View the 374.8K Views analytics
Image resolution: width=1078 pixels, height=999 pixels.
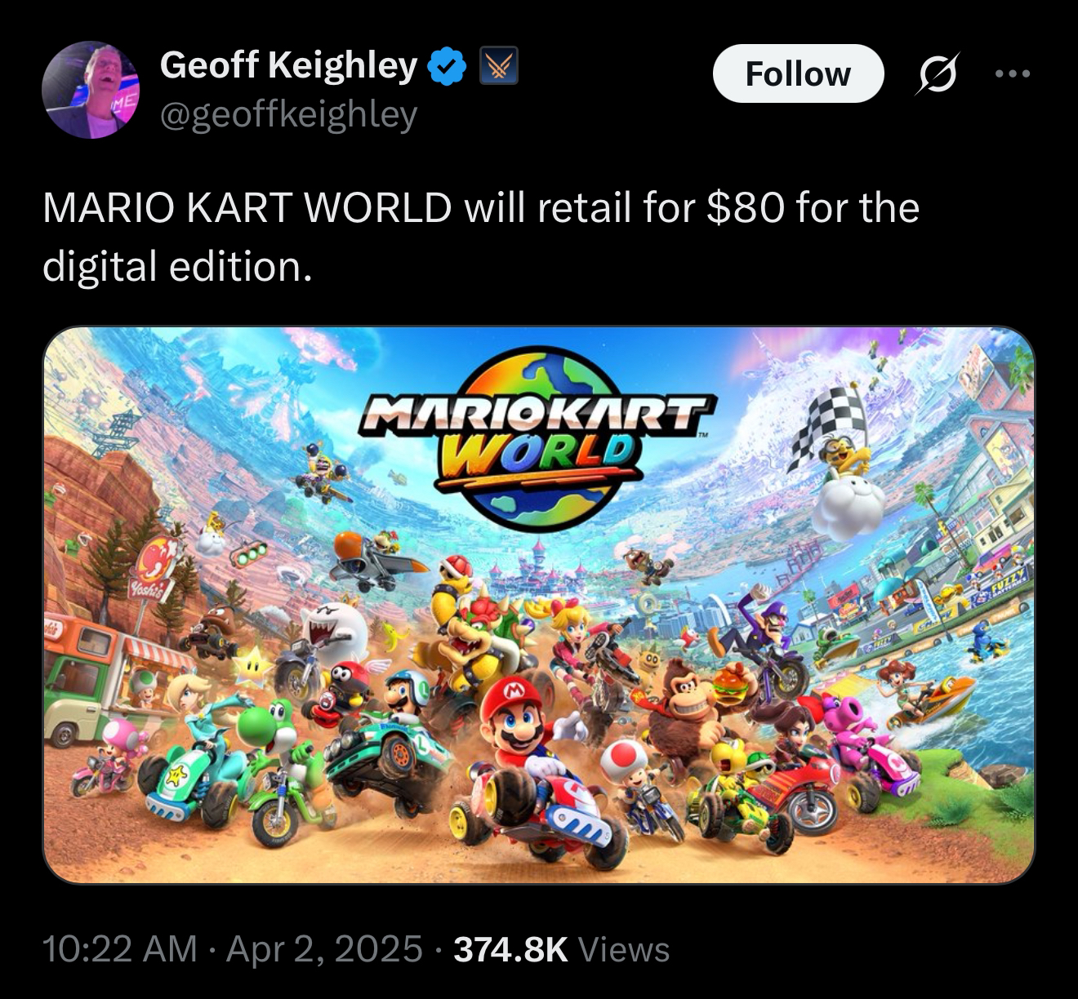(x=562, y=949)
